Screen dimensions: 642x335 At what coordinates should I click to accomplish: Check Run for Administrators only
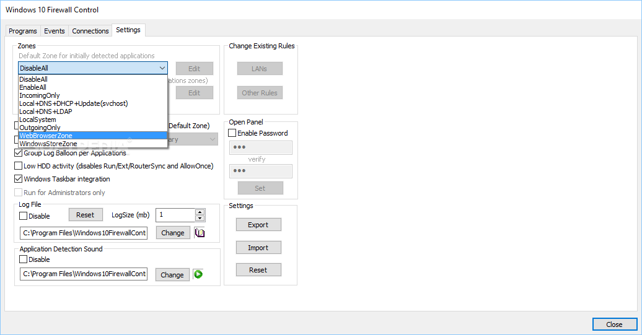19,192
